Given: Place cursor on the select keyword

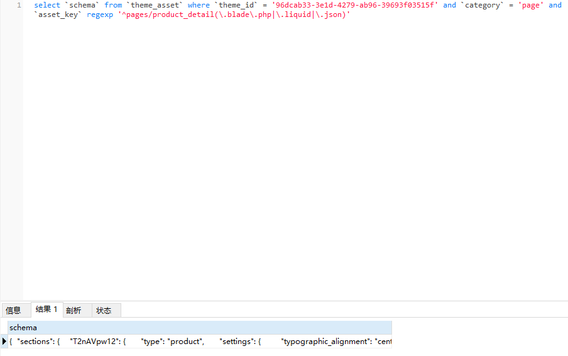Looking at the screenshot, I should [47, 5].
